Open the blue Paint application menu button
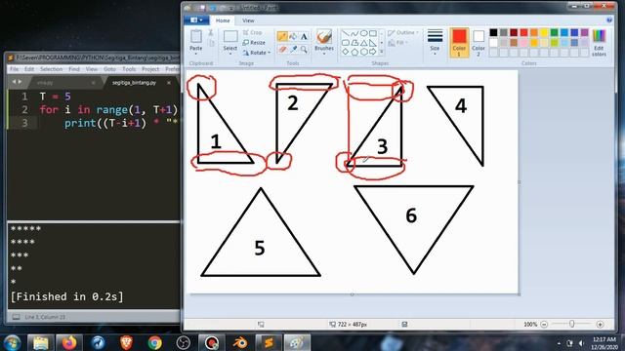Viewport: 625px width, 351px height. click(196, 19)
